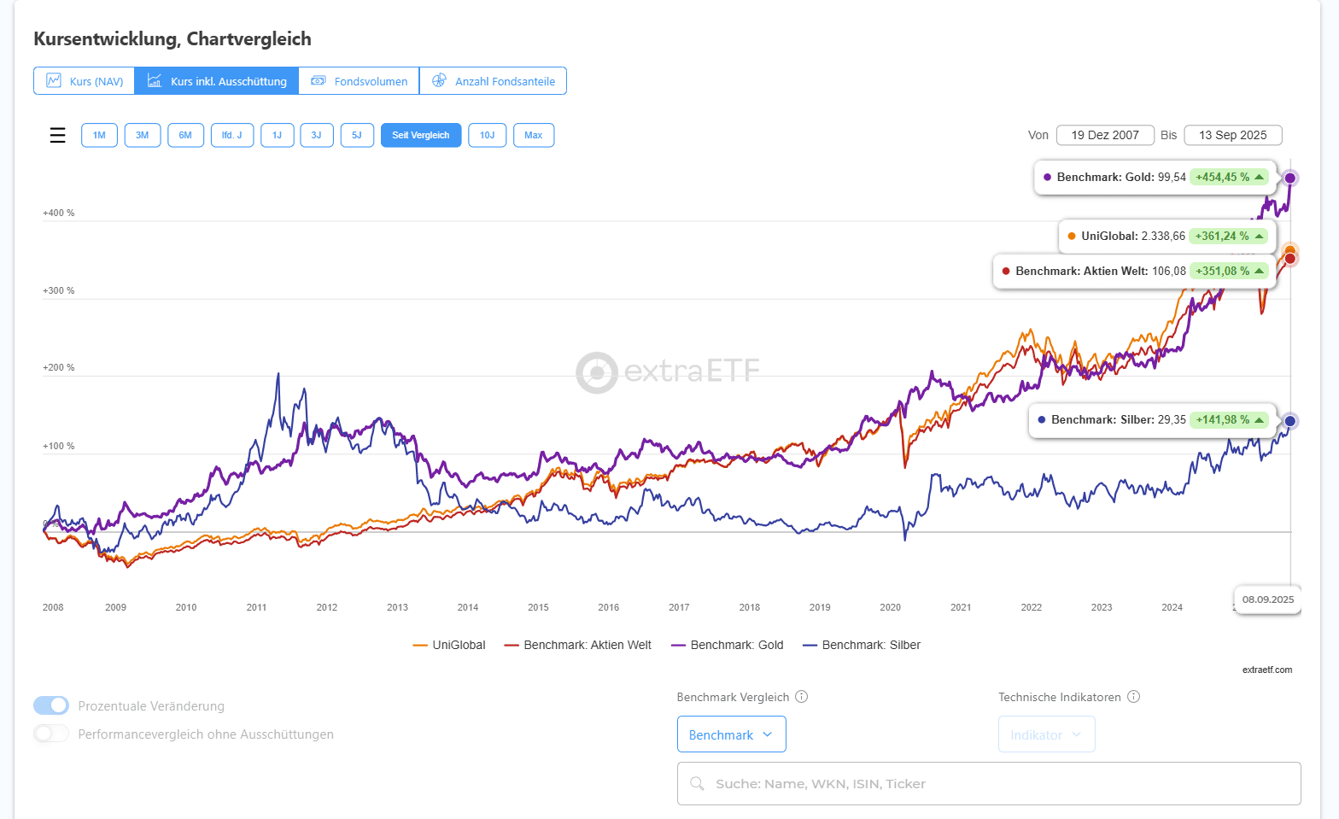Screen dimensions: 1339x819
Task: Open the chart hamburger menu icon
Action: [x=57, y=135]
